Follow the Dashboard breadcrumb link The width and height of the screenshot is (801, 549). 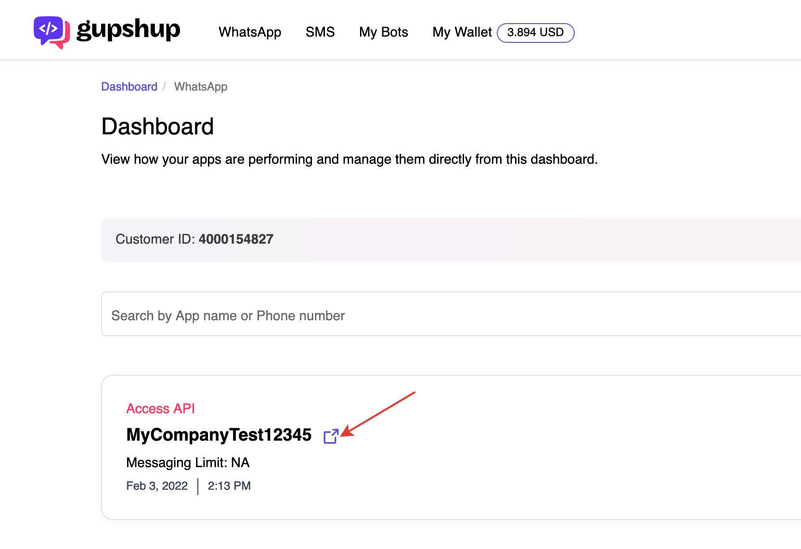(129, 87)
